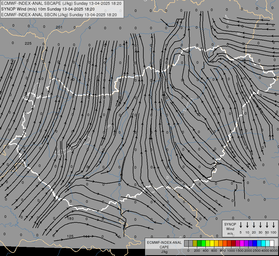Click the 201 value on the map
Viewport: 279px width, 256px height.
[59, 27]
